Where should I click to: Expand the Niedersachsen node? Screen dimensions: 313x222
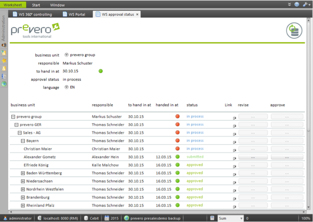point(23,181)
